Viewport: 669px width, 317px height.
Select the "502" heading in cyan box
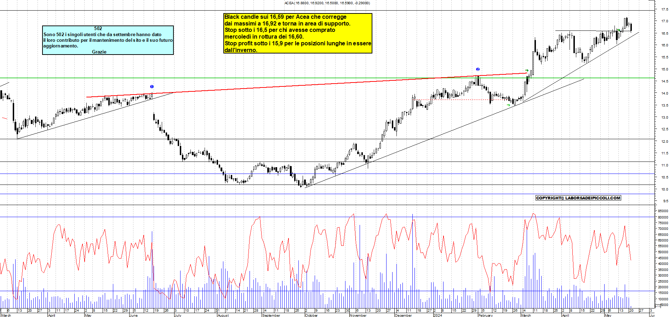click(x=98, y=28)
